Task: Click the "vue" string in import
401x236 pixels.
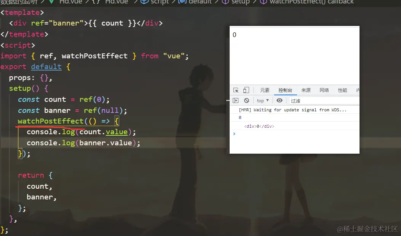Action: point(174,56)
